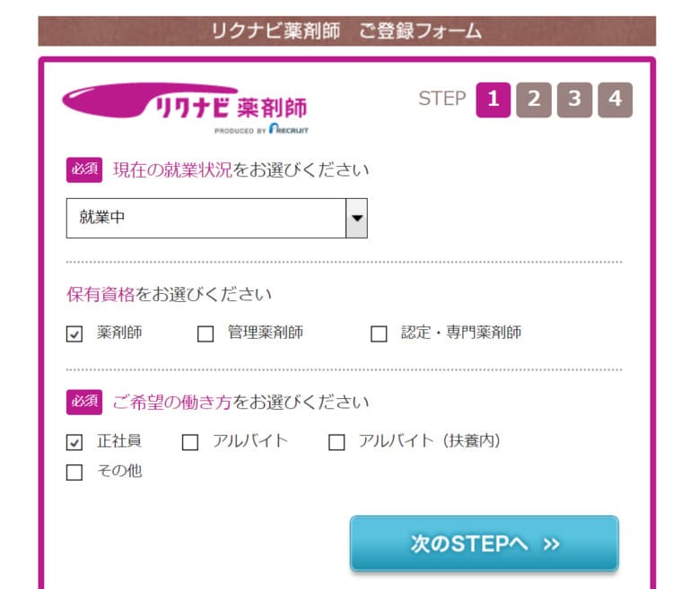This screenshot has height=589, width=699.
Task: Click the 次のSTEPへ button
Action: click(485, 543)
